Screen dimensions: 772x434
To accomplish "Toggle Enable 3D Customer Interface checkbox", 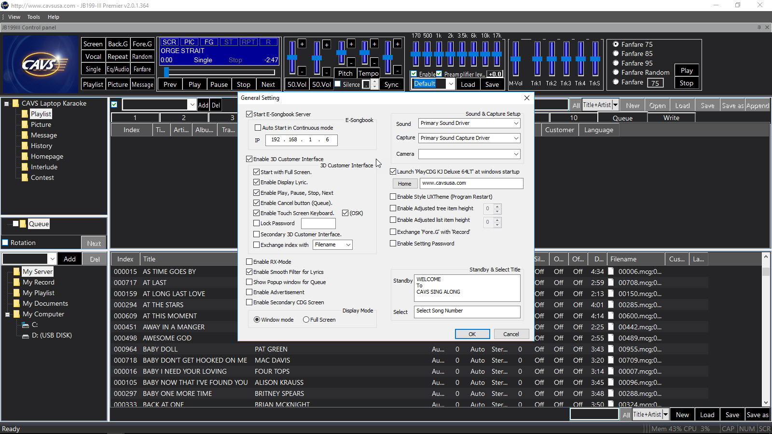I will coord(249,159).
